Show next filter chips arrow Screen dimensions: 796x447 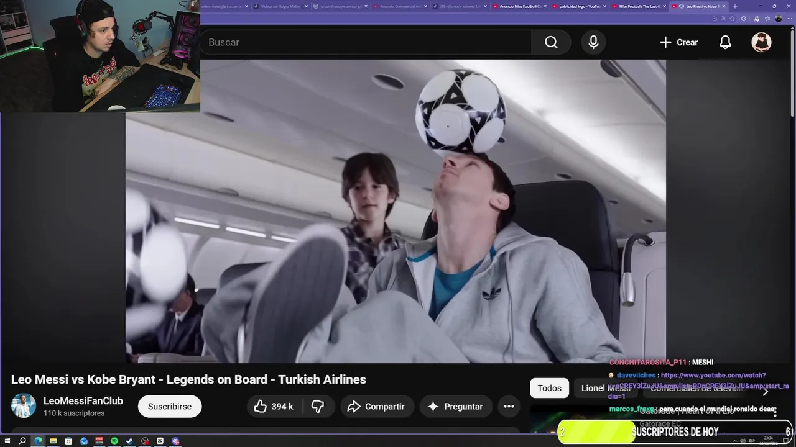click(766, 392)
